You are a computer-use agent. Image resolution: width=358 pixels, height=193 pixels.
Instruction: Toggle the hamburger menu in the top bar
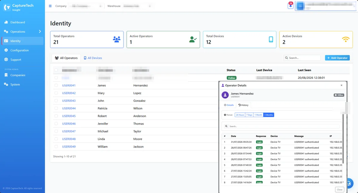[50, 6]
